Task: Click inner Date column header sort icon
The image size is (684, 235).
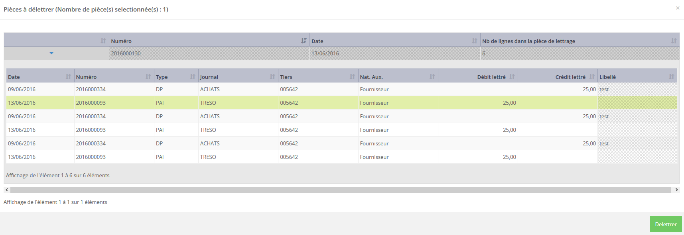Action: [x=68, y=77]
